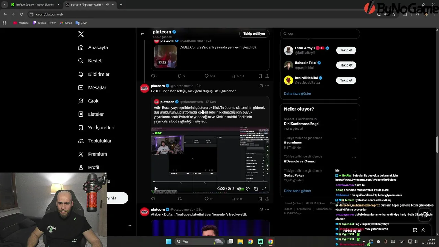This screenshot has width=439, height=247.
Task: Like the post with 664 likes
Action: click(210, 76)
